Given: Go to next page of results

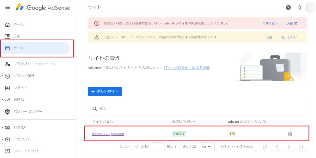Looking at the screenshot, I should [x=289, y=147].
